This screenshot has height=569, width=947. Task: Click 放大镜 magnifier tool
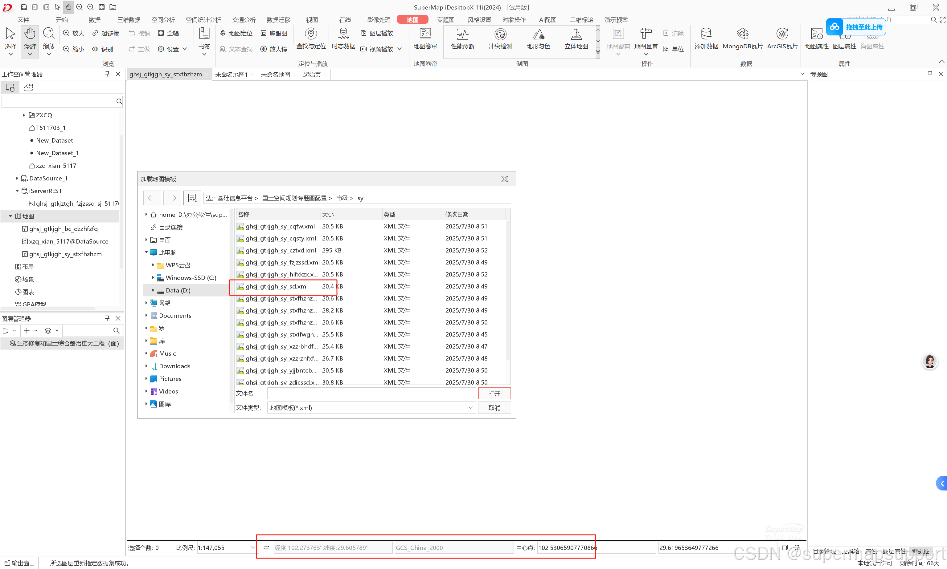(274, 49)
